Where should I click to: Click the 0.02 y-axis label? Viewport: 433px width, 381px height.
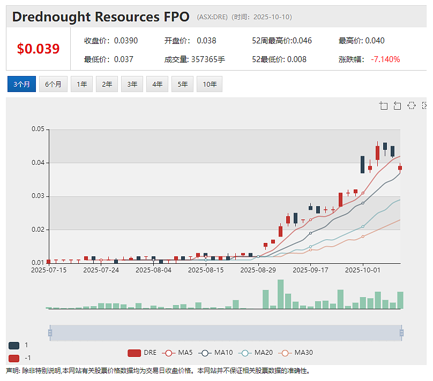pos(38,230)
